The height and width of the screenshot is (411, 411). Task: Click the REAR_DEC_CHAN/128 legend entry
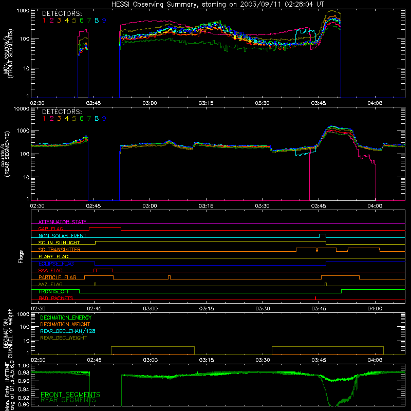68,331
